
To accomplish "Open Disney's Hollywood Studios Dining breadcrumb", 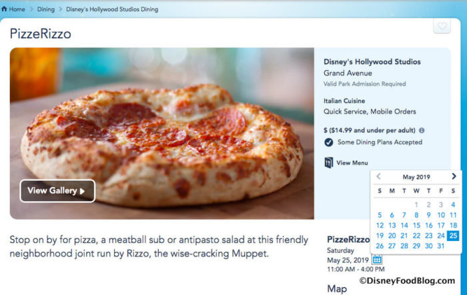I will pos(112,9).
